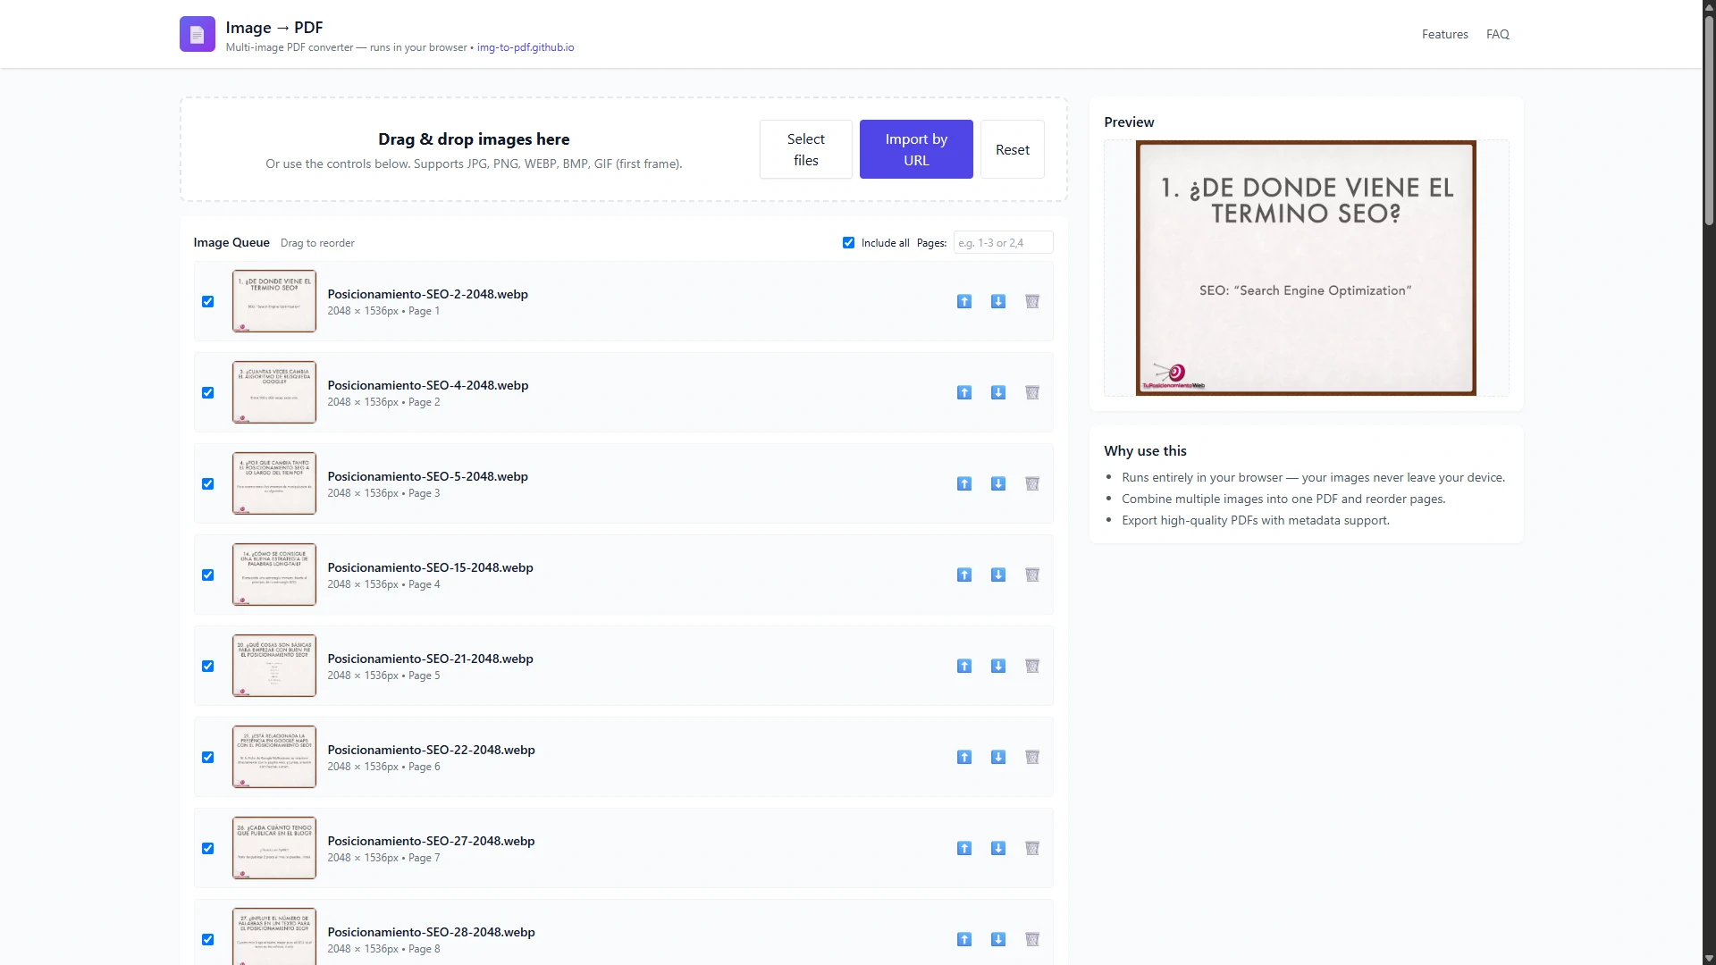Move Posicionamiento-SEO-2-2048.webp up in queue
Screen dimensions: 1716x965
964,301
